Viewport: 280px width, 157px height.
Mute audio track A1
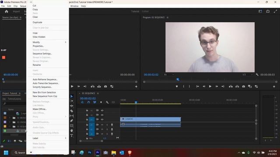coord(102,125)
